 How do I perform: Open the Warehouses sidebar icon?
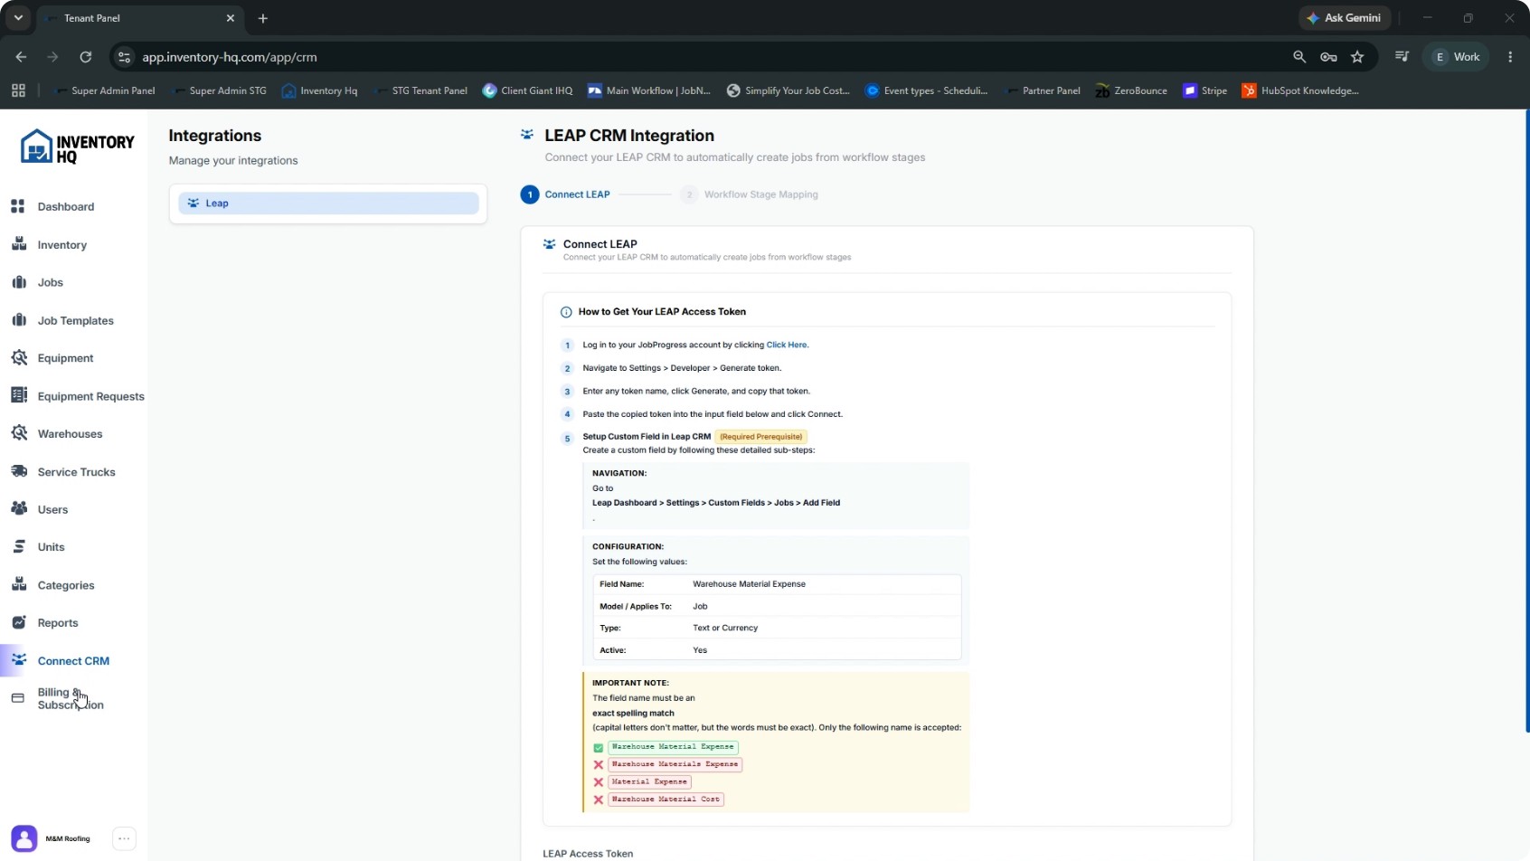click(18, 433)
